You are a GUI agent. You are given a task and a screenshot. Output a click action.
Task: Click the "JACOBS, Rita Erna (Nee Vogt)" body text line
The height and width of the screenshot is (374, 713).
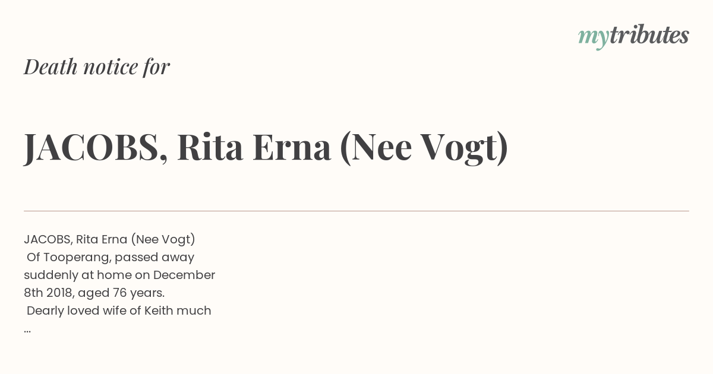point(109,240)
